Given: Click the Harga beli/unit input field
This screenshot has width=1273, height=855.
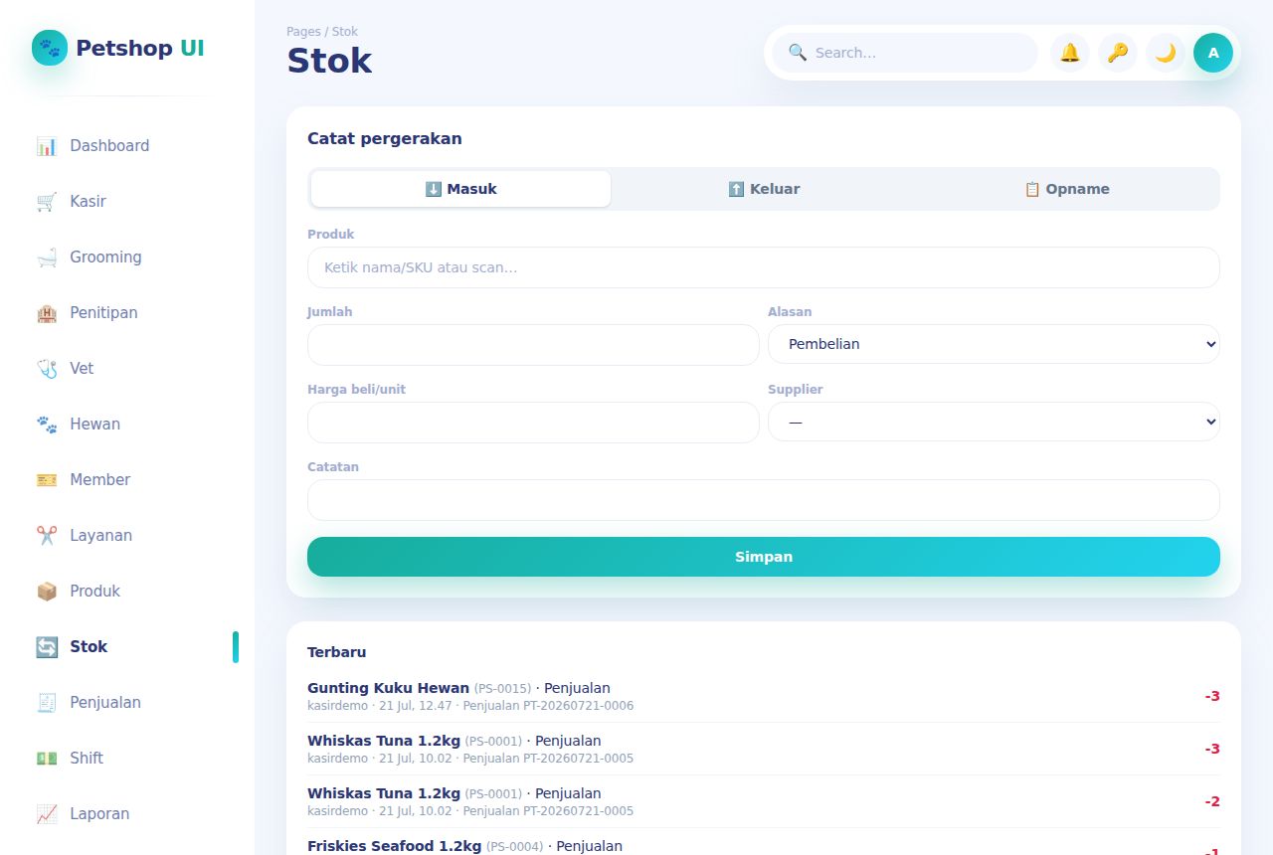Looking at the screenshot, I should (533, 423).
